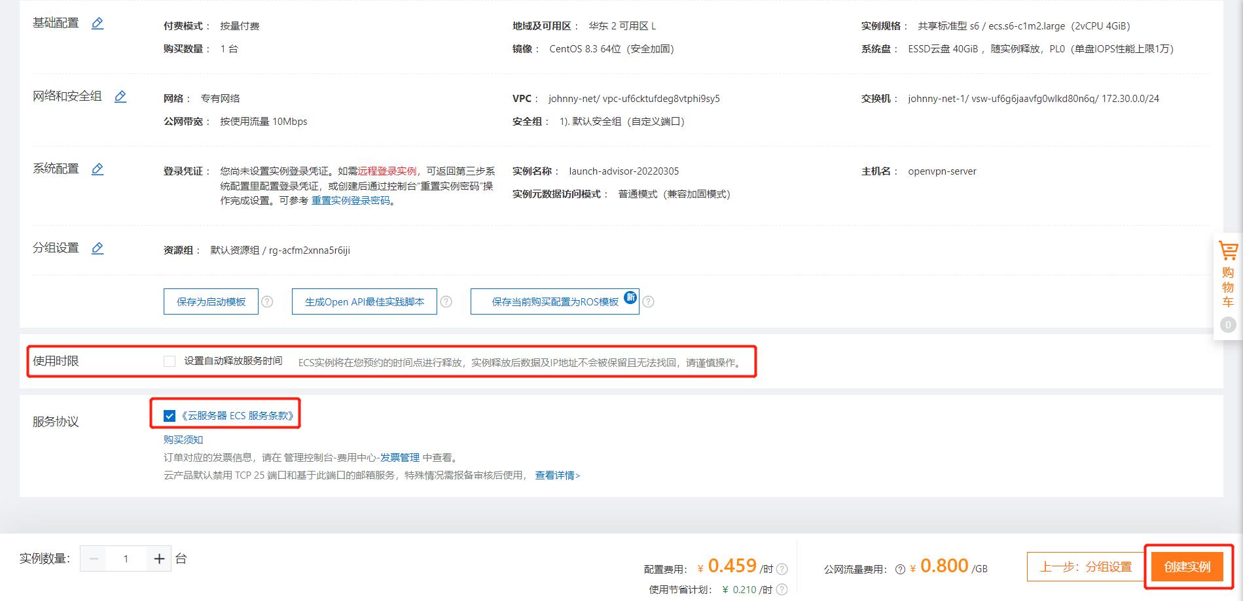Select the 0.459 configuration price
The image size is (1243, 601).
(732, 566)
